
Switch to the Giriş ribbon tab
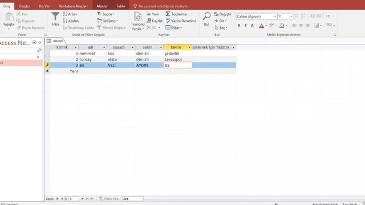pyautogui.click(x=7, y=6)
